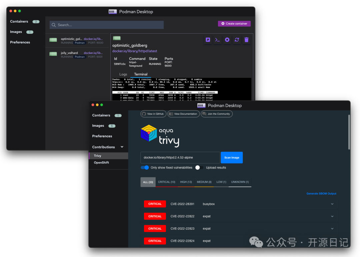Delete container using the trash icon
This screenshot has height=257, width=360.
click(x=246, y=40)
